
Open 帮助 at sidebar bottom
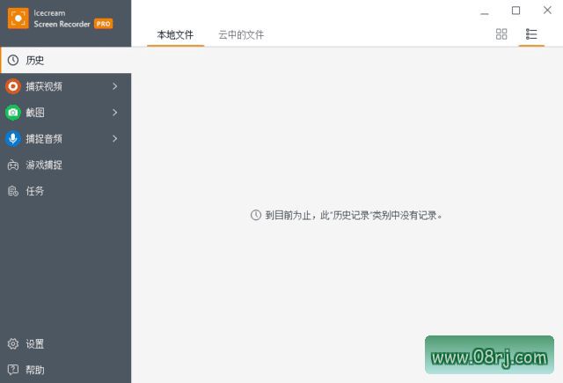(66, 369)
